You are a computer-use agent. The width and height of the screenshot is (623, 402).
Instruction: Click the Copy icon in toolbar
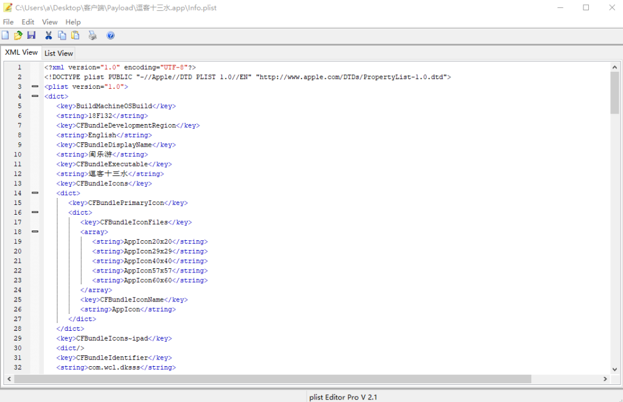pyautogui.click(x=62, y=35)
